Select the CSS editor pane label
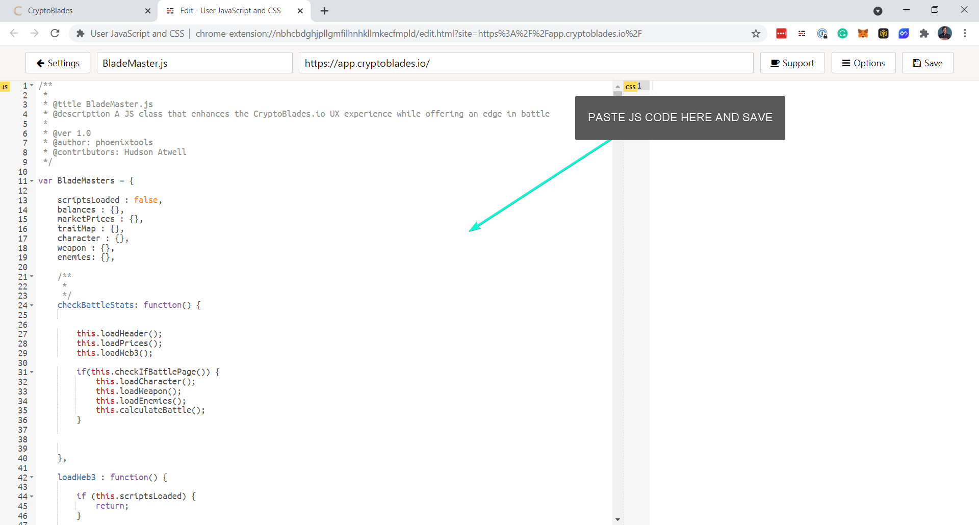The height and width of the screenshot is (525, 979). (630, 87)
